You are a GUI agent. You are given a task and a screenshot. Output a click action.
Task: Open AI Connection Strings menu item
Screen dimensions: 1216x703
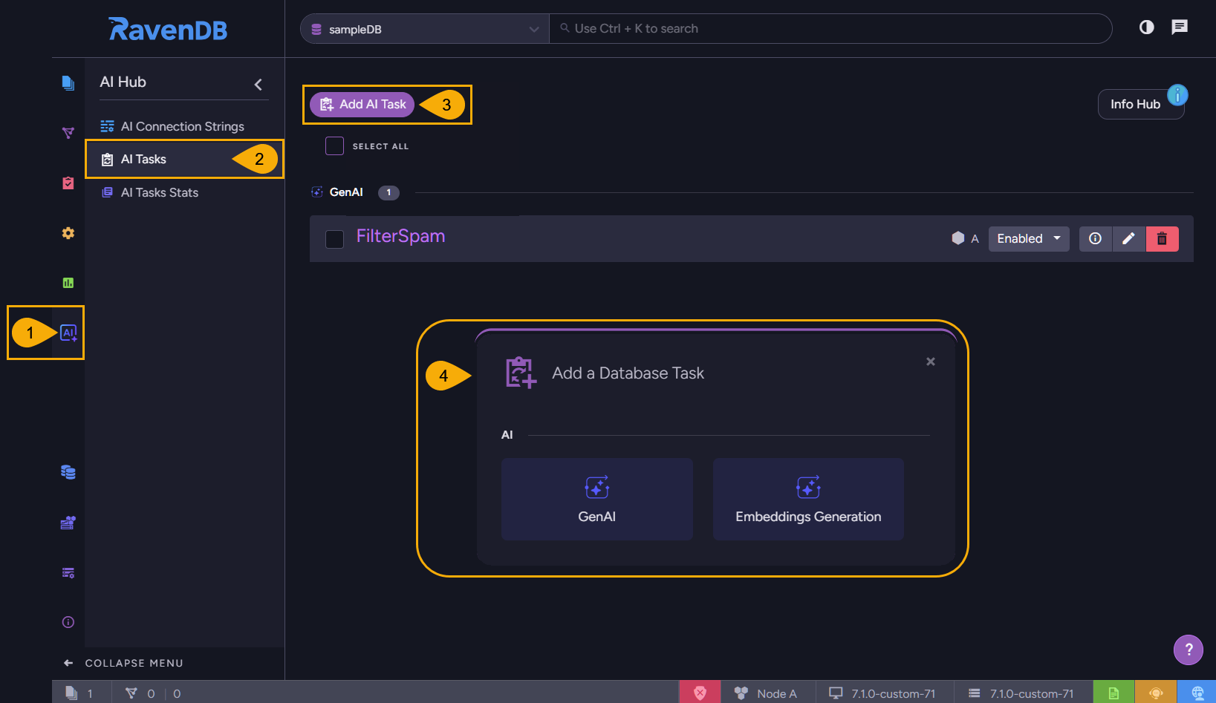(x=183, y=126)
